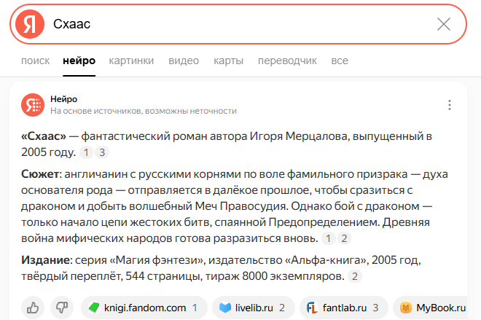The height and width of the screenshot is (320, 481).
Task: Go to the видео tab
Action: [x=184, y=61]
